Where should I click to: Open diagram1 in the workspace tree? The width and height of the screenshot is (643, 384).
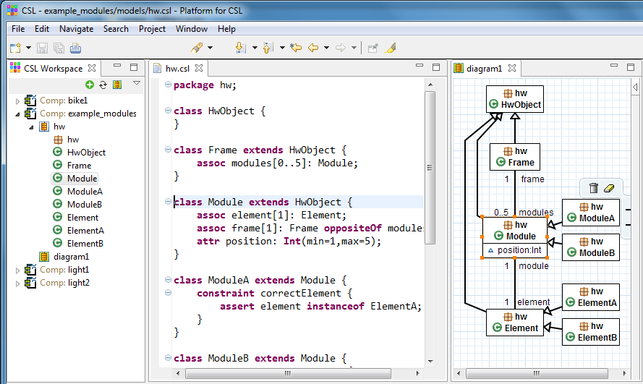pos(72,257)
